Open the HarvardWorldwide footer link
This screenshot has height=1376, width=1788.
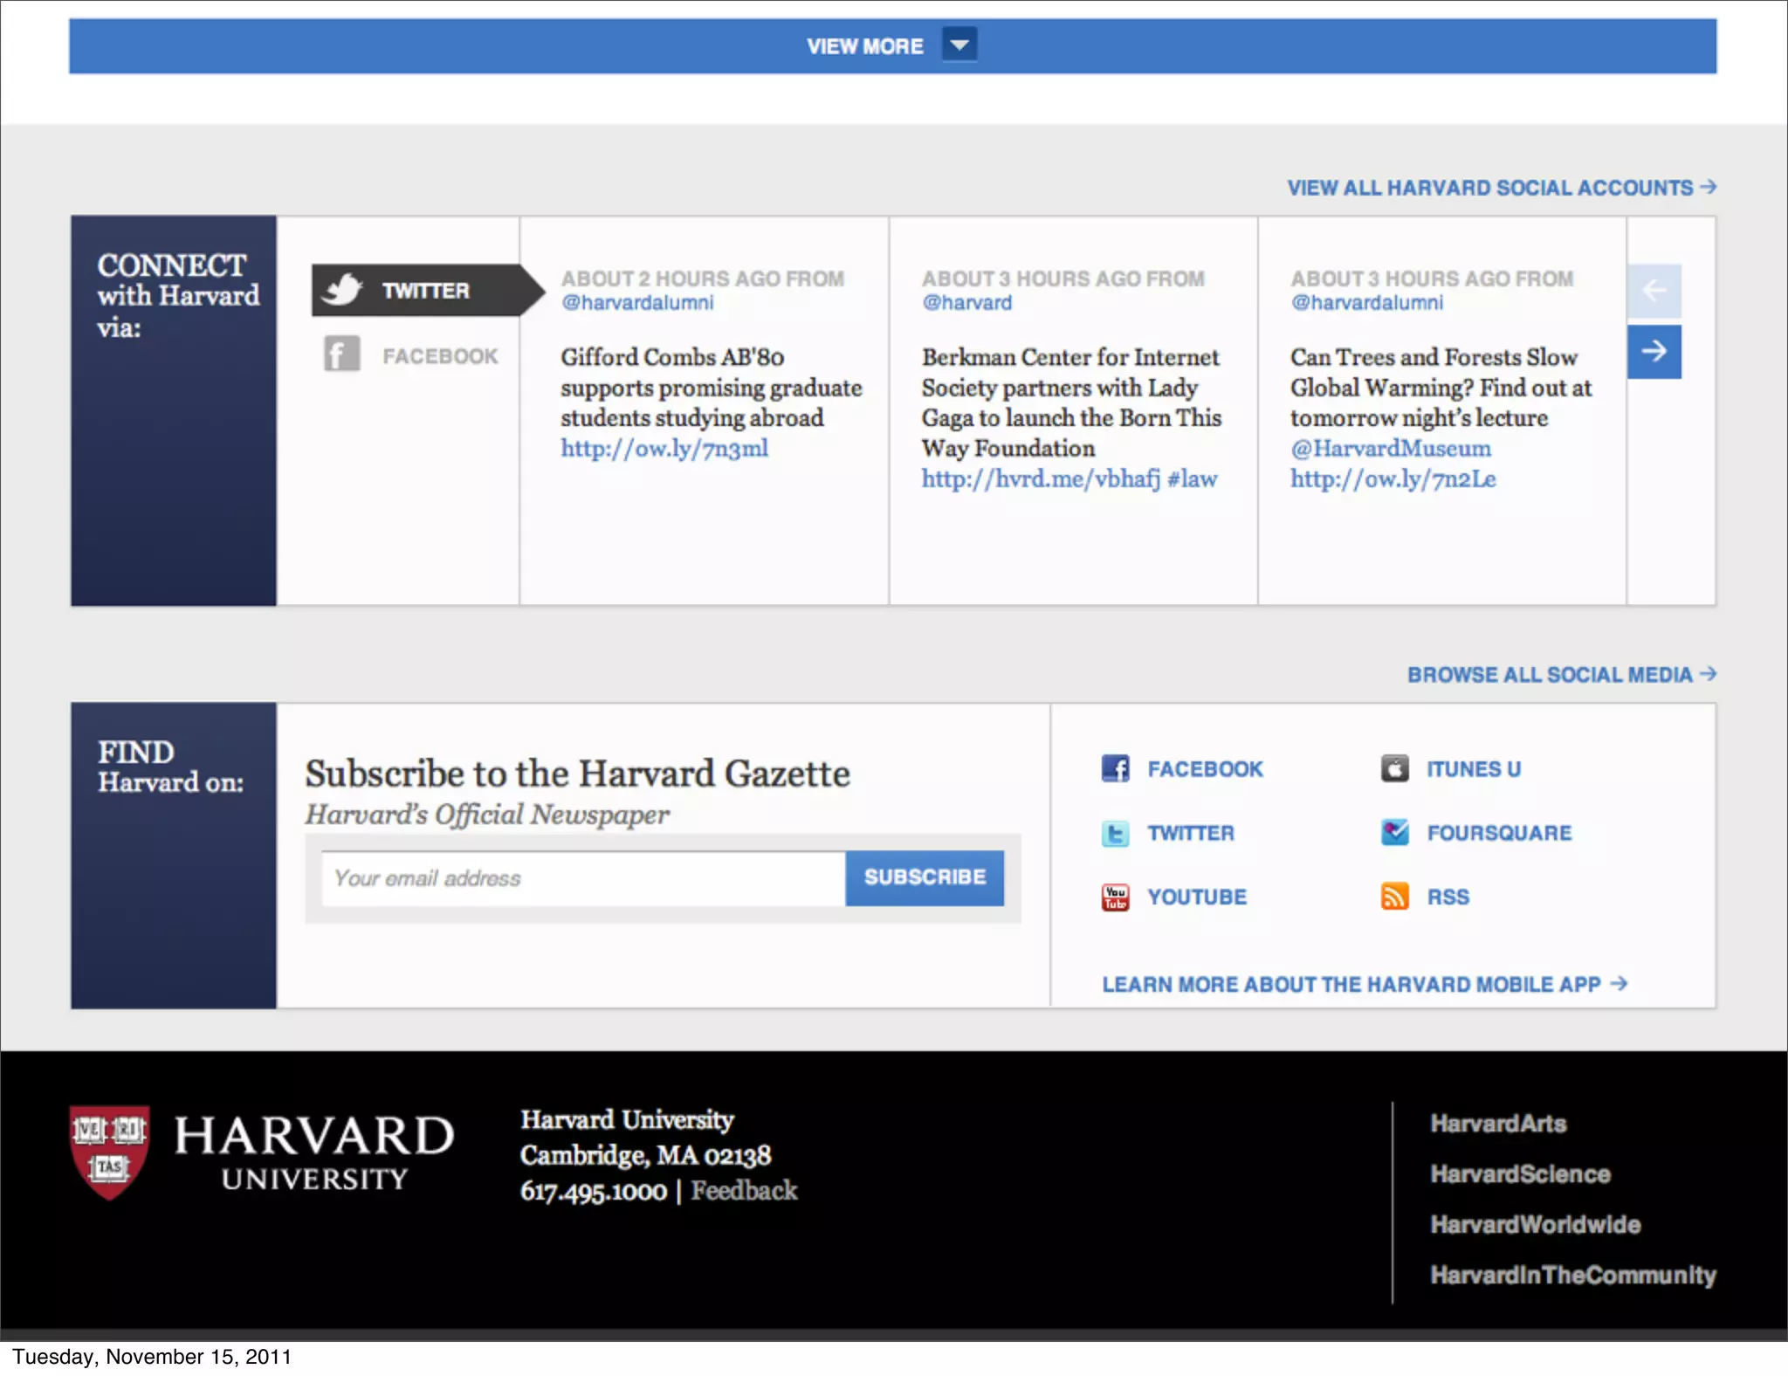tap(1535, 1225)
